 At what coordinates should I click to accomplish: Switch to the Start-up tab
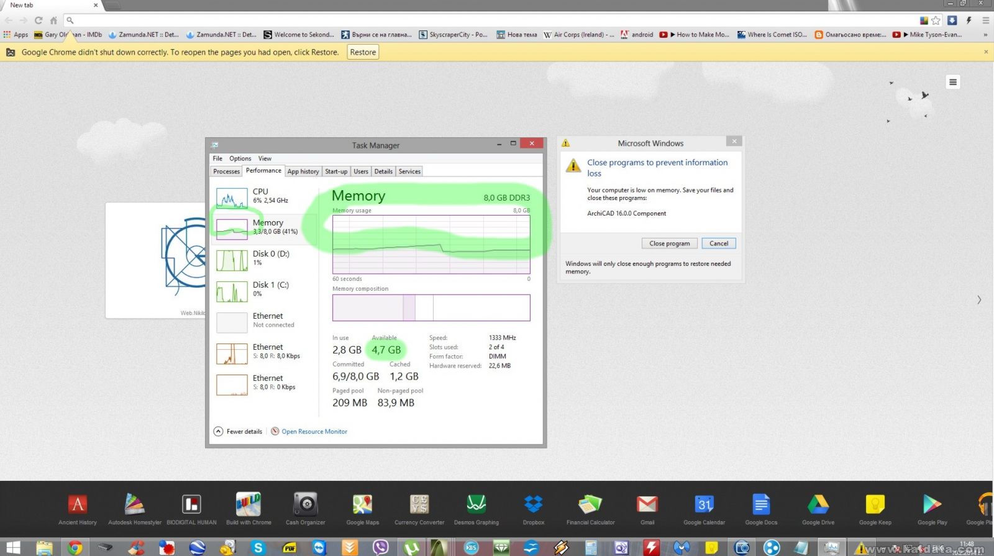click(x=336, y=171)
